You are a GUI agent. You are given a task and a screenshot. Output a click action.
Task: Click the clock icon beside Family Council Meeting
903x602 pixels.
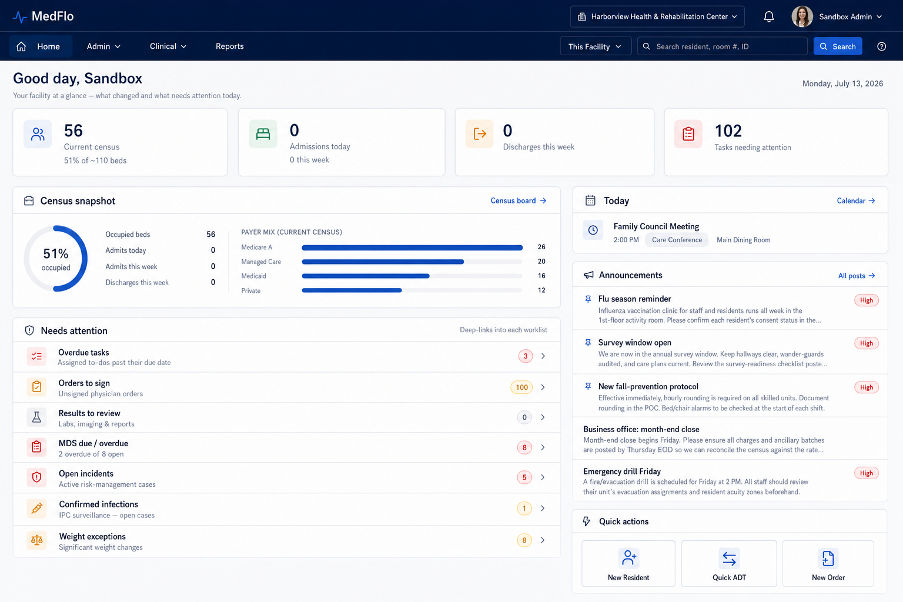[x=593, y=230]
